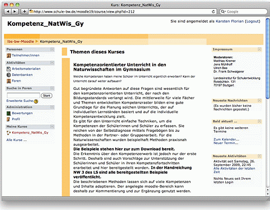Click the Kompetenzorientierter Unterricht heading
The height and width of the screenshot is (210, 270).
click(x=120, y=67)
